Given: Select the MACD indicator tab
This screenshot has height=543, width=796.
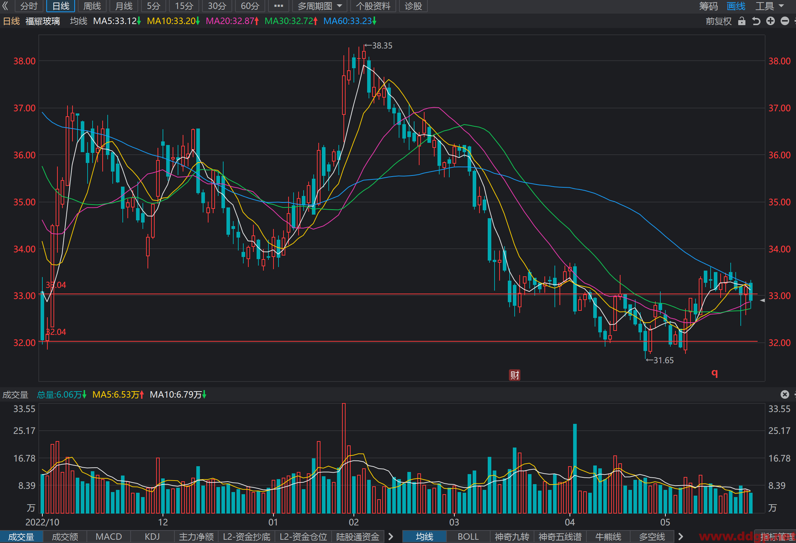Looking at the screenshot, I should click(109, 537).
